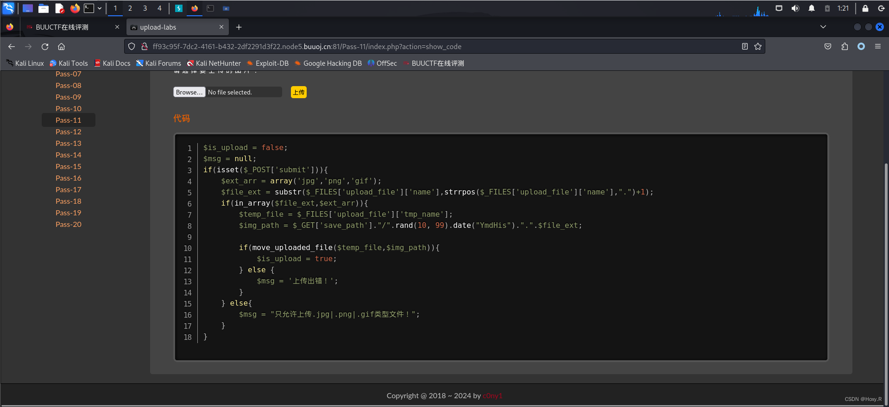Click the tracking protection shield icon
Image resolution: width=889 pixels, height=407 pixels.
(x=132, y=46)
